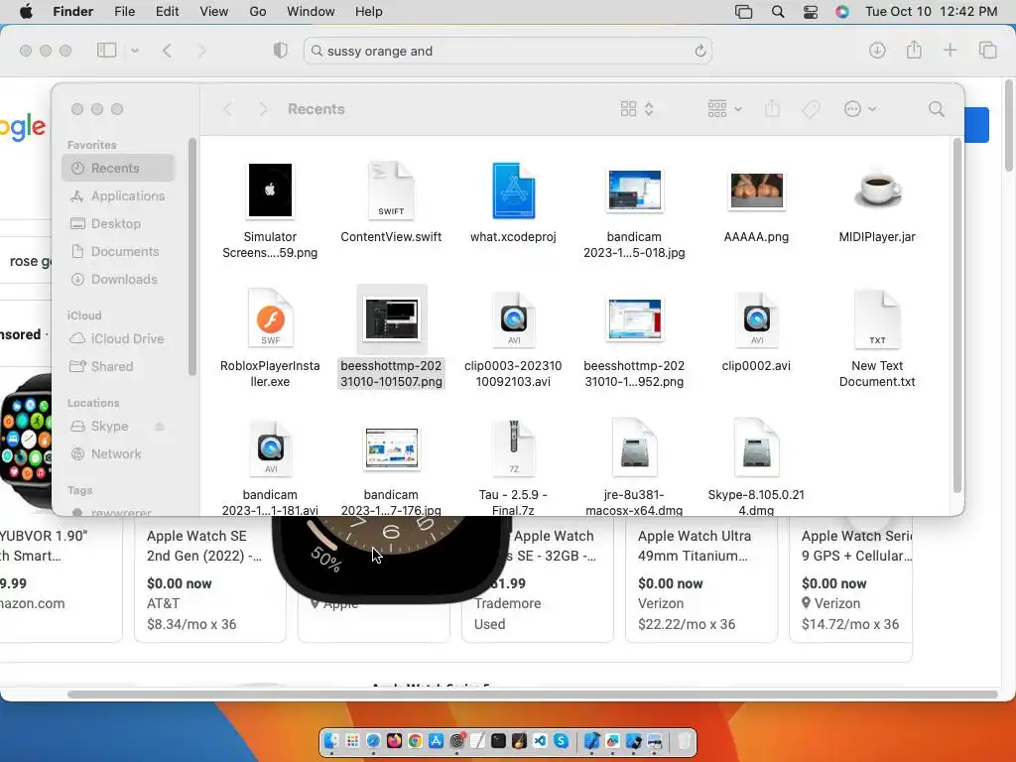Select beesshottmp-20231010-101507.png file
Image resolution: width=1016 pixels, height=762 pixels.
point(391,338)
